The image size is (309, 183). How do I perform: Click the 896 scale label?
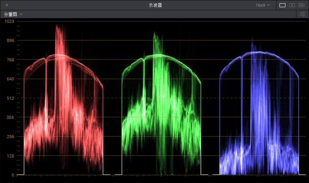[11, 40]
